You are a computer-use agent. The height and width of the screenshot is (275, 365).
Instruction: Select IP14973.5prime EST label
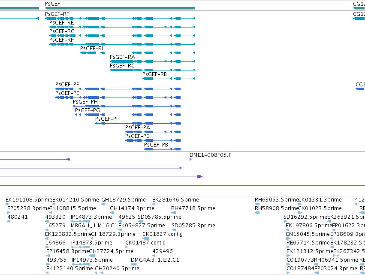click(x=92, y=260)
